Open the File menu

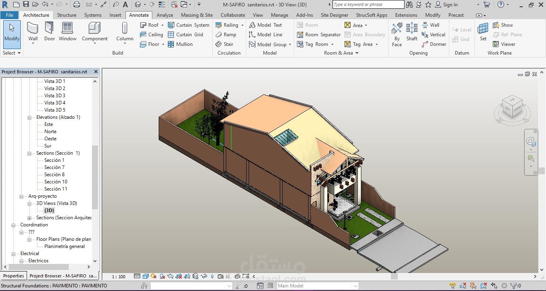[10, 15]
